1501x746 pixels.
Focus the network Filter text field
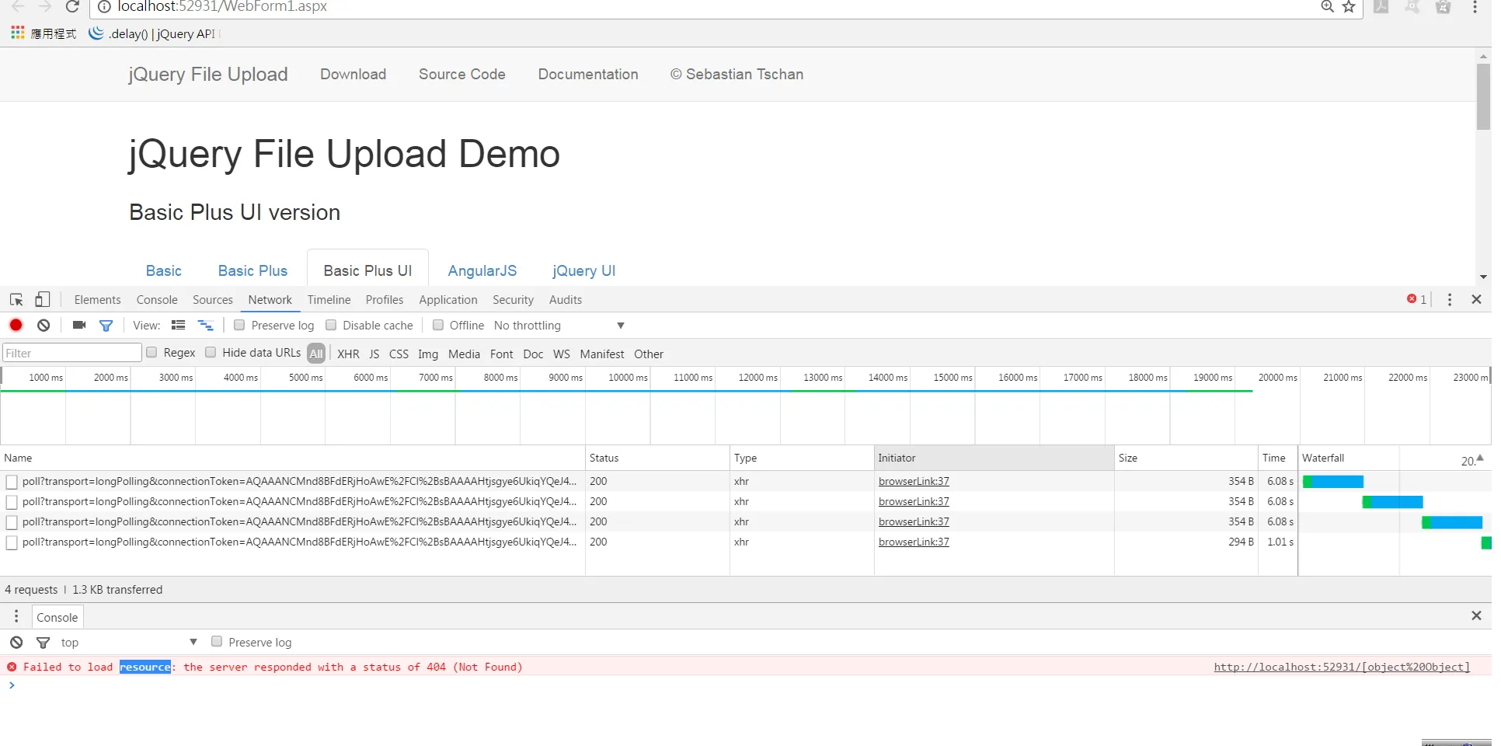(x=72, y=353)
